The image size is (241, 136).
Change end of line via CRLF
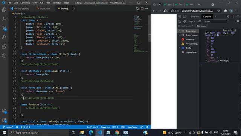[123, 127]
